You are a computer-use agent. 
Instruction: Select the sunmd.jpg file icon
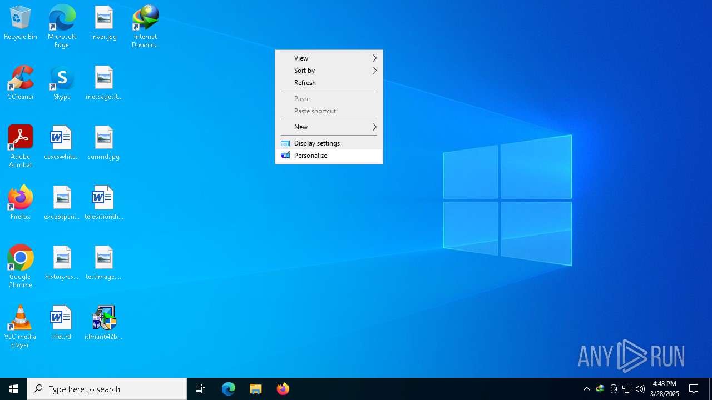click(104, 143)
